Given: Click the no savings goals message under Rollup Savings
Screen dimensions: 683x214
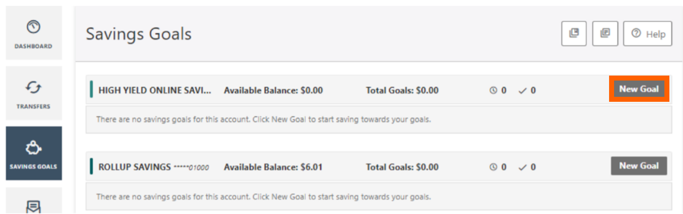Looking at the screenshot, I should coord(263,197).
